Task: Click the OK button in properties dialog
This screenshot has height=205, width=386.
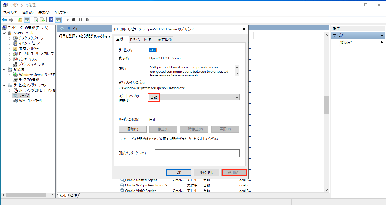Action: [x=179, y=173]
